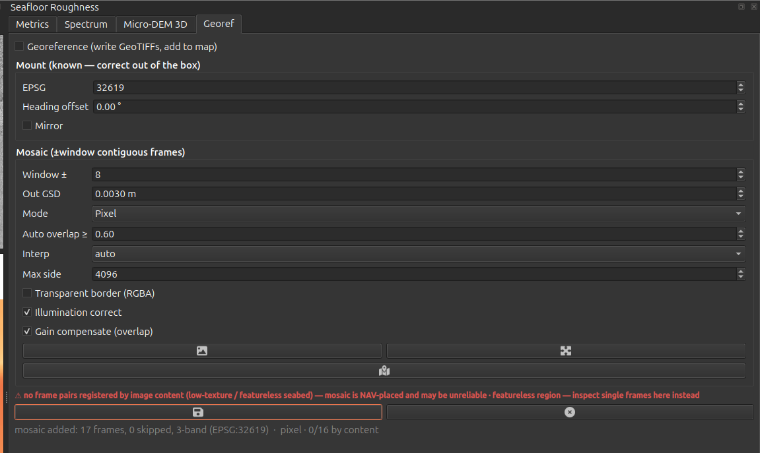The image size is (760, 453).
Task: Disable Gain compensate (overlap)
Action: click(27, 332)
